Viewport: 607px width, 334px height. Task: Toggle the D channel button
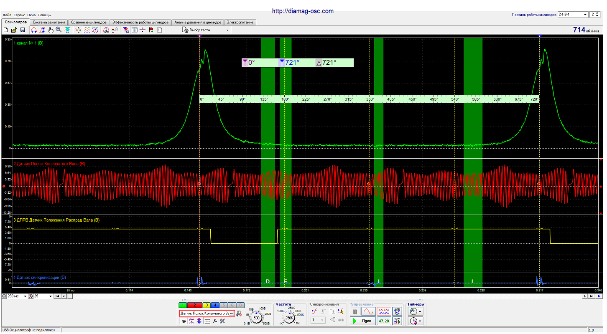[240, 305]
